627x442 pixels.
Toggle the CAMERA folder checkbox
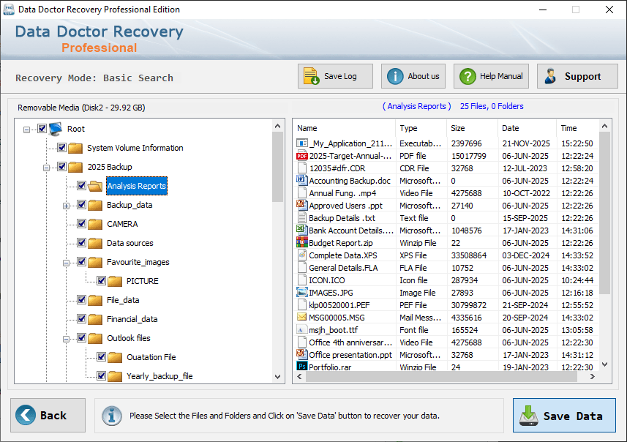81,224
